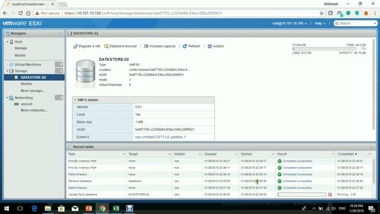Viewport: 380px width, 214px height.
Task: Click More storage... link
Action: pos(33,91)
